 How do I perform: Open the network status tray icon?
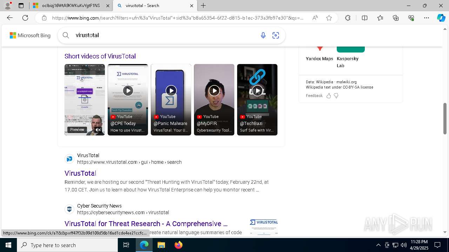click(x=395, y=245)
